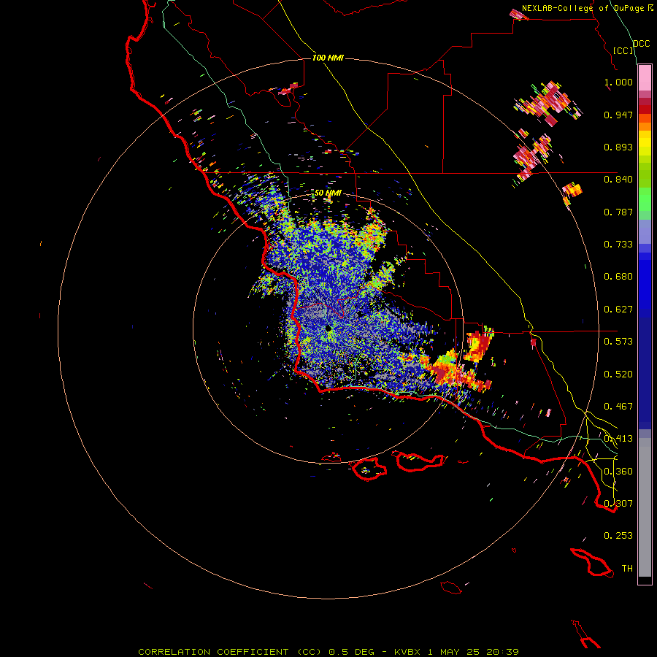Click the KVBX radar site identifier
Screen dimensions: 657x657
[407, 652]
